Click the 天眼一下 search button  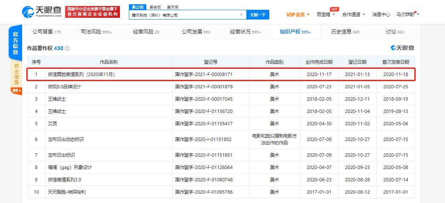pyautogui.click(x=258, y=15)
